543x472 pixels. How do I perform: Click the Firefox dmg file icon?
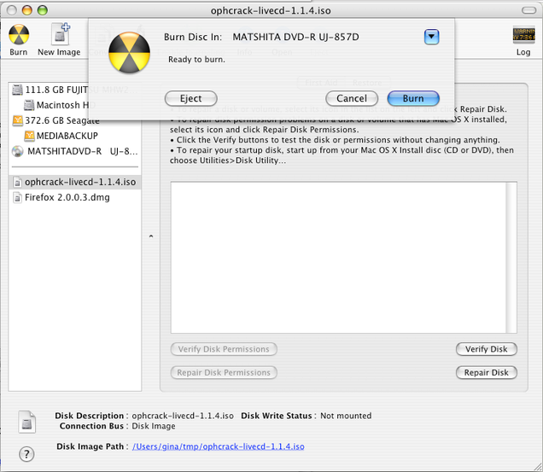coord(17,197)
